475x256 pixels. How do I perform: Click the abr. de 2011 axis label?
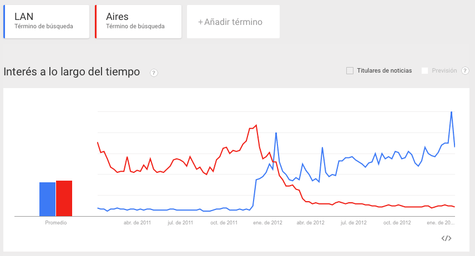click(137, 223)
